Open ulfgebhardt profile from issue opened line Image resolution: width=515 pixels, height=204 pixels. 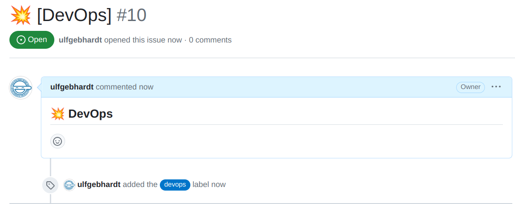(80, 40)
